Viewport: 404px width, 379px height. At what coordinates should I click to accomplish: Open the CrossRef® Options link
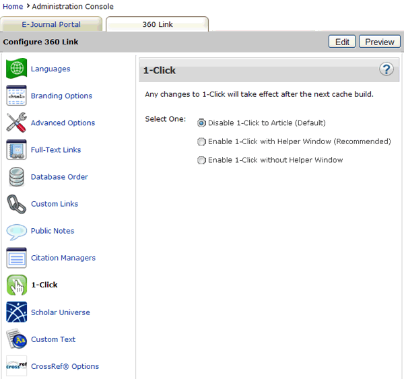click(65, 366)
